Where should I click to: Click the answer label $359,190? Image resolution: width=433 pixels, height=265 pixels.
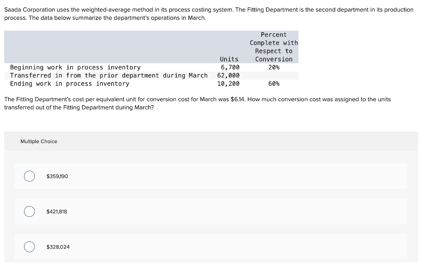pyautogui.click(x=57, y=176)
